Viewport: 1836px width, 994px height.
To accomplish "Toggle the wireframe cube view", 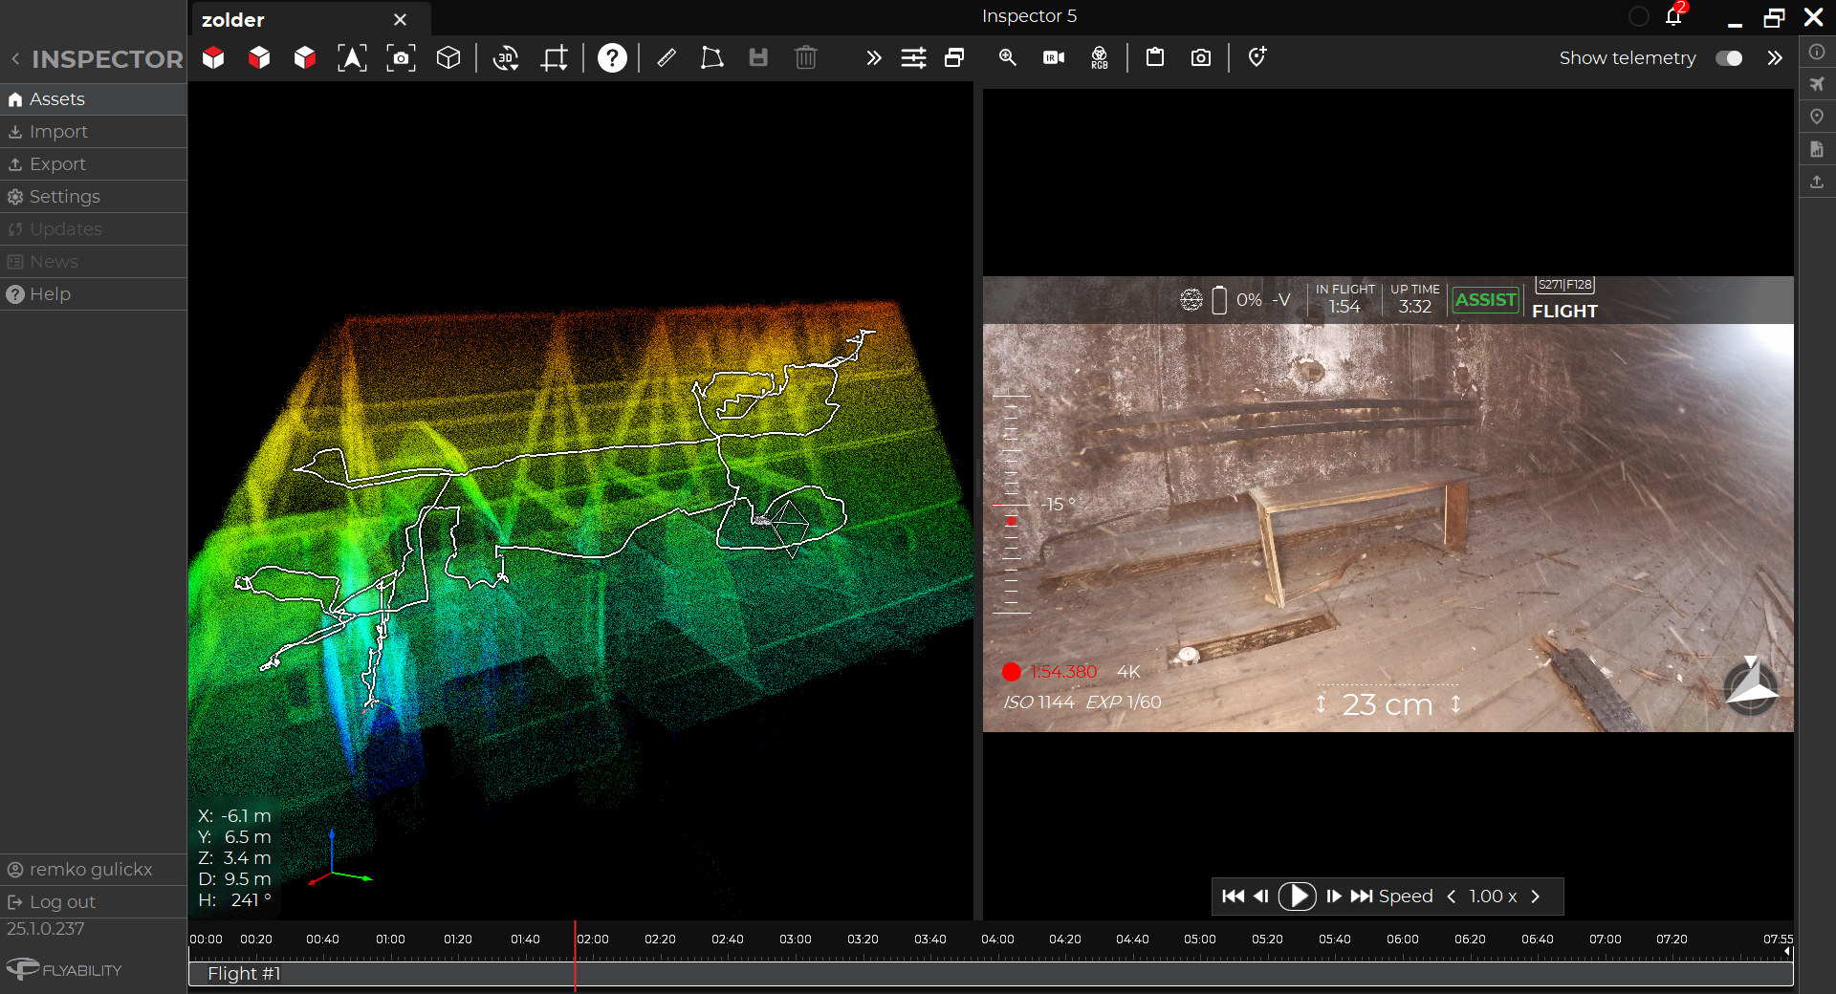I will [448, 58].
